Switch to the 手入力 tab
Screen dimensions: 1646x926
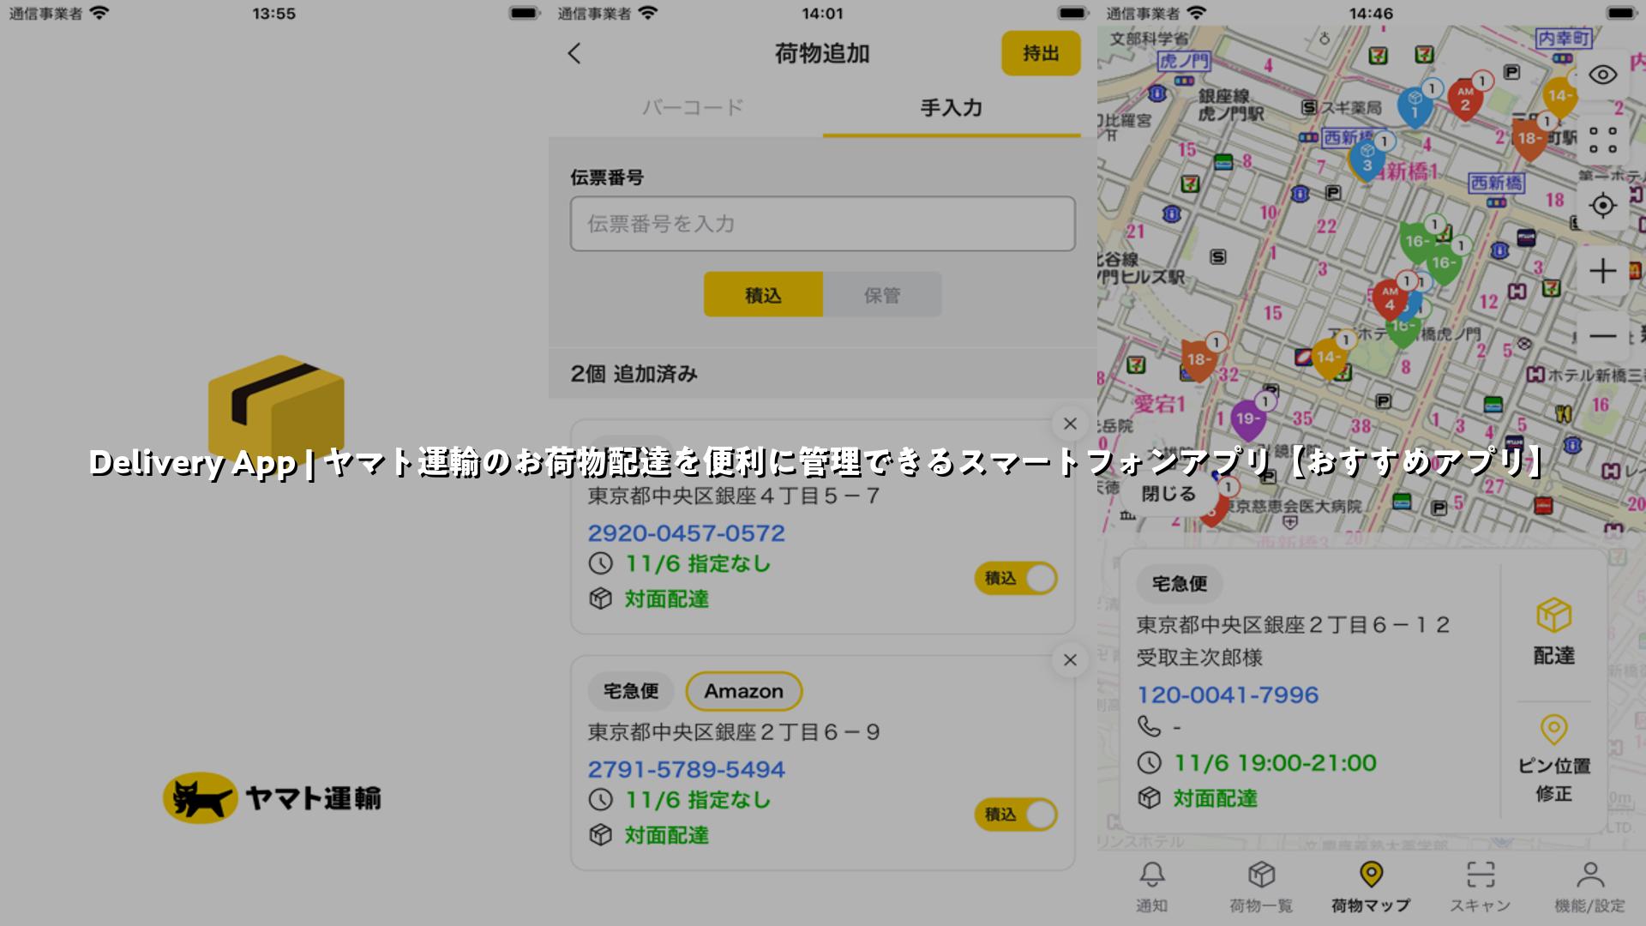click(952, 108)
